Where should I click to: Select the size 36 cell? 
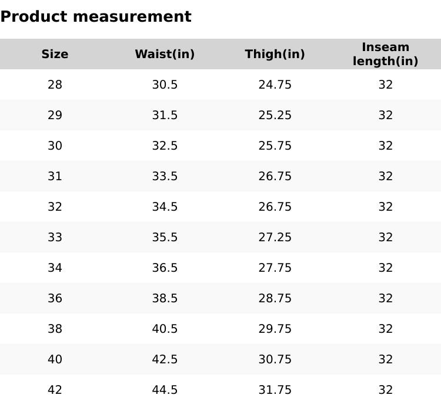(x=55, y=298)
